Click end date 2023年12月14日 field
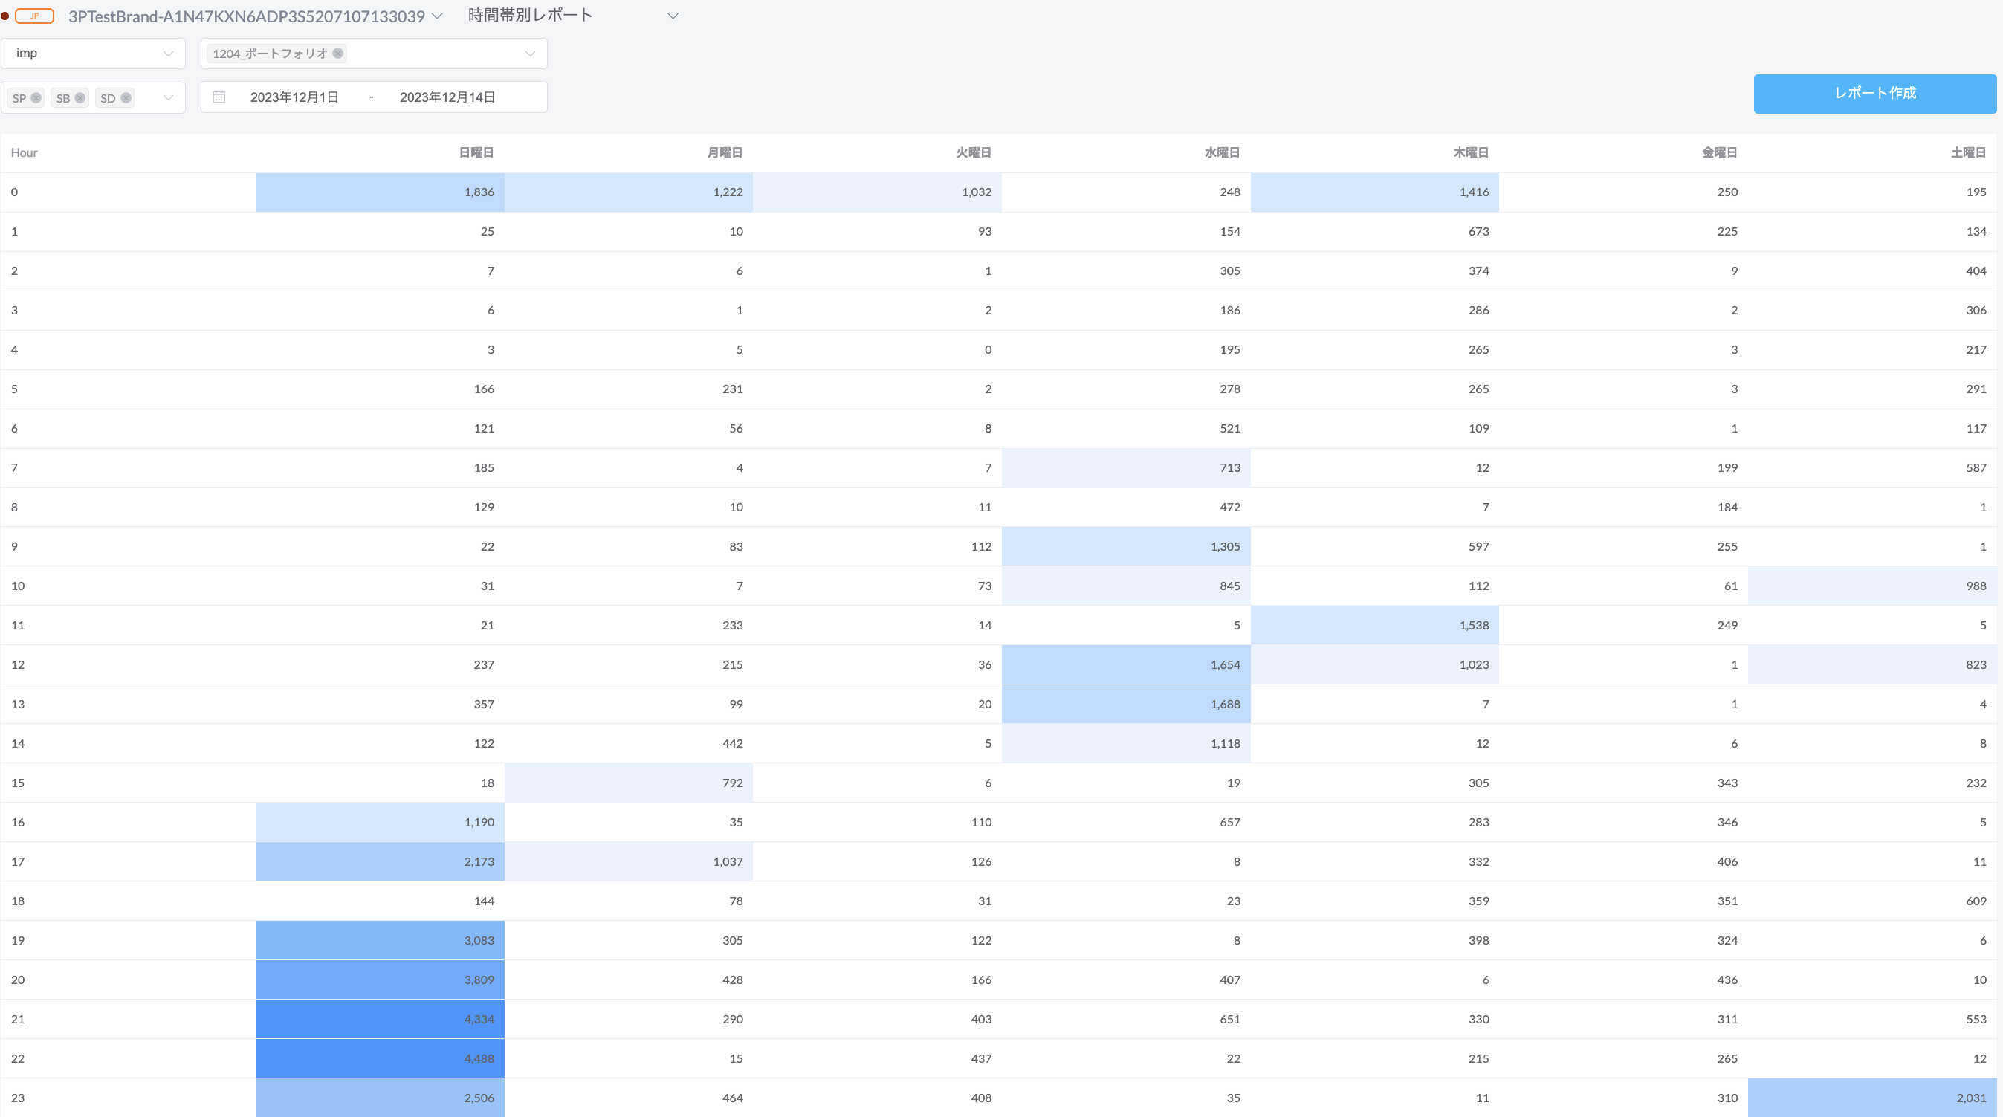The image size is (2003, 1117). (x=447, y=97)
